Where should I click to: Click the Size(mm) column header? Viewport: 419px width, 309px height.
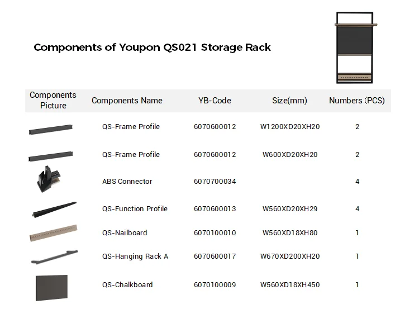pyautogui.click(x=289, y=101)
